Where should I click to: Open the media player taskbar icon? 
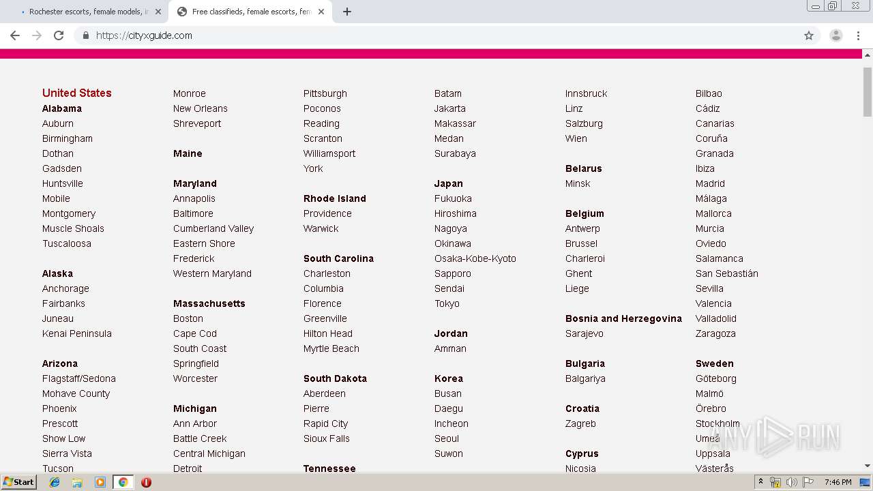click(x=100, y=482)
